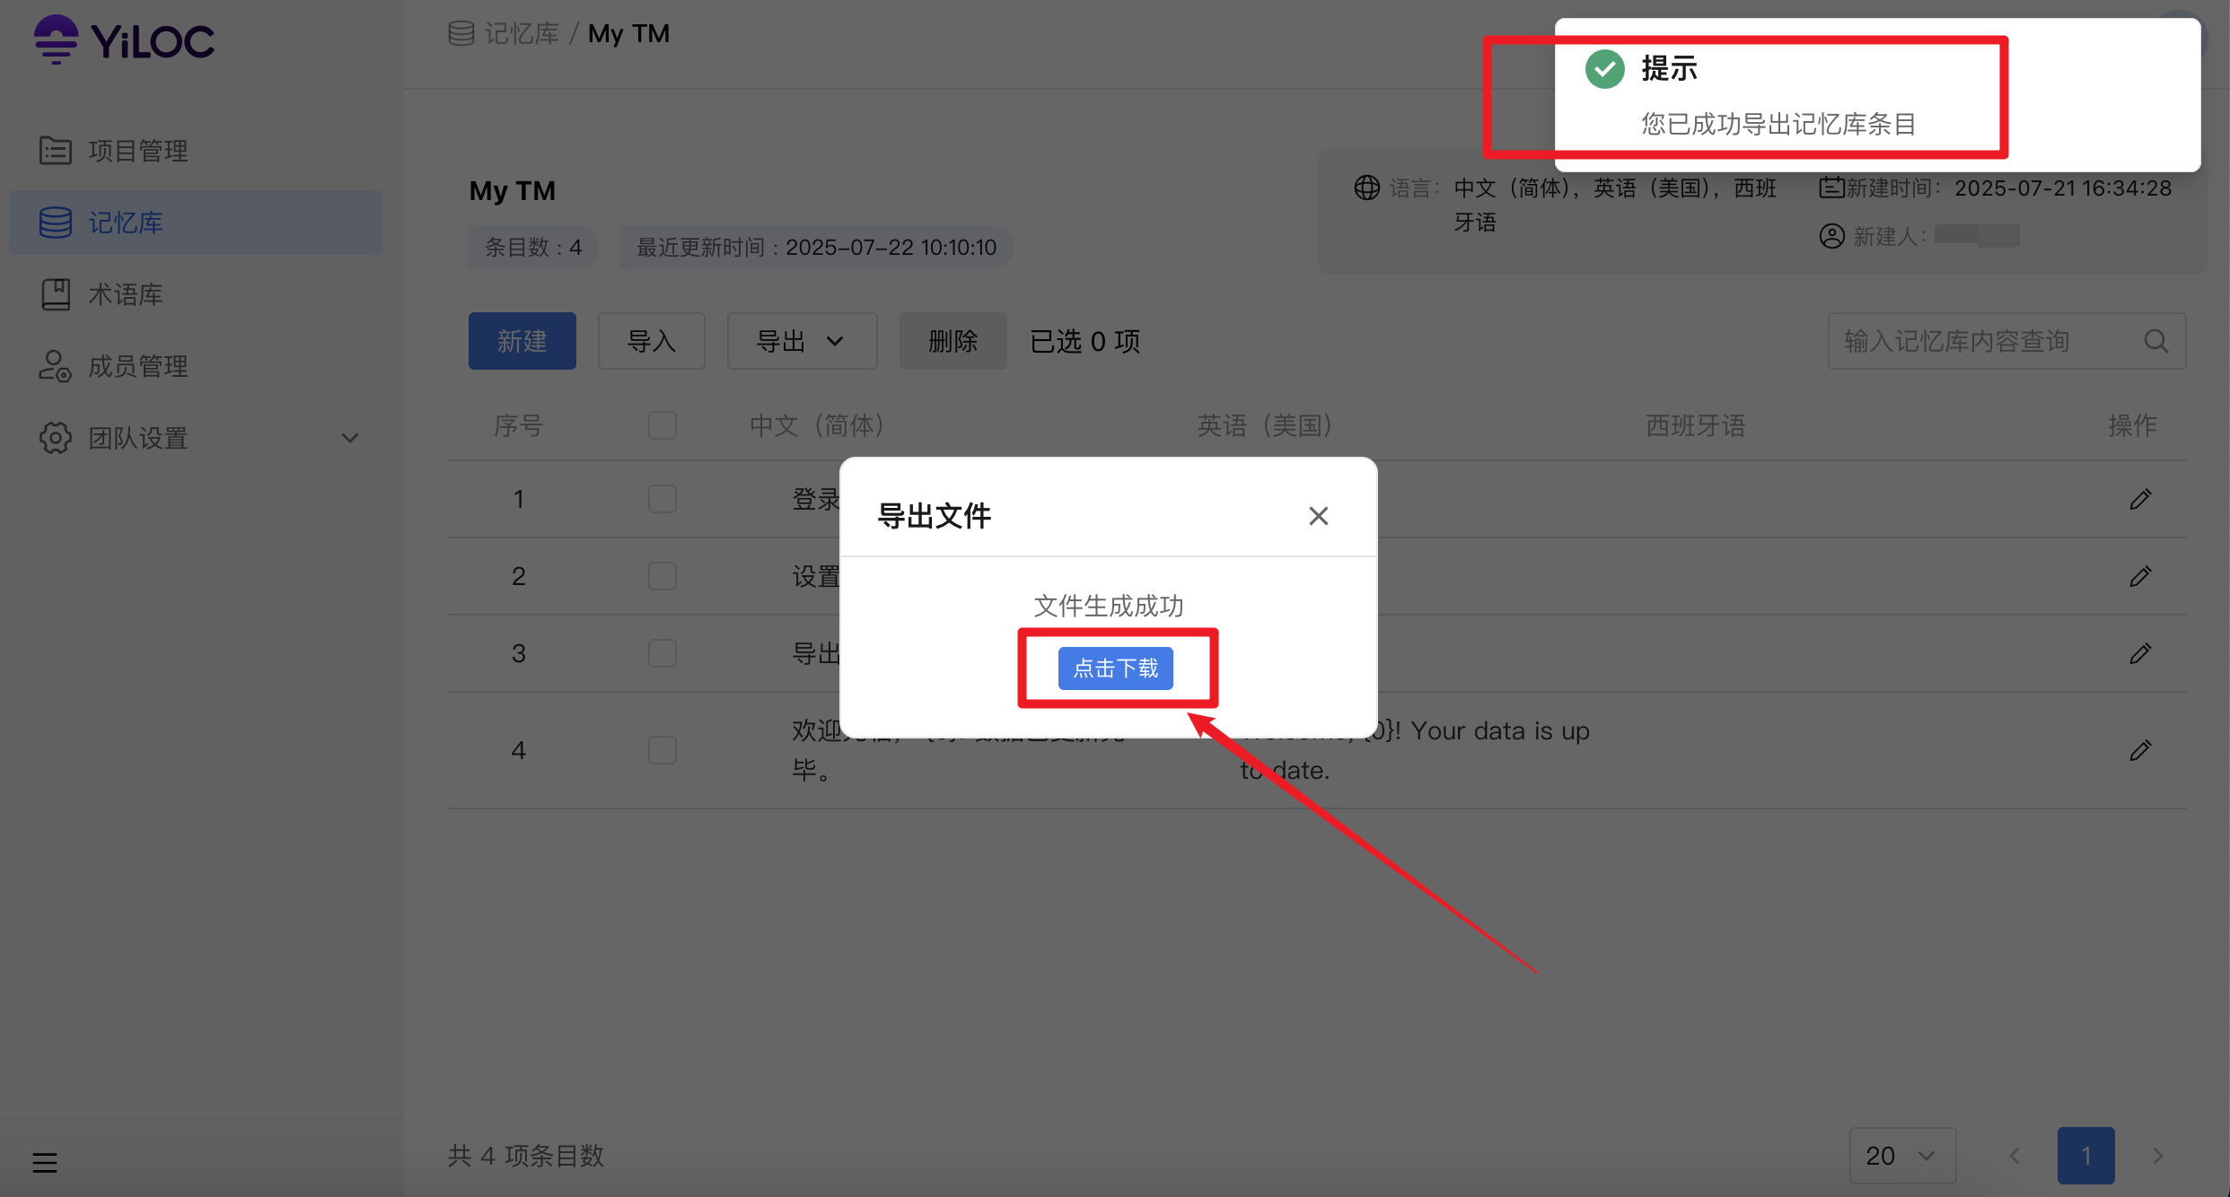Click the YiLOC logo

pos(124,40)
